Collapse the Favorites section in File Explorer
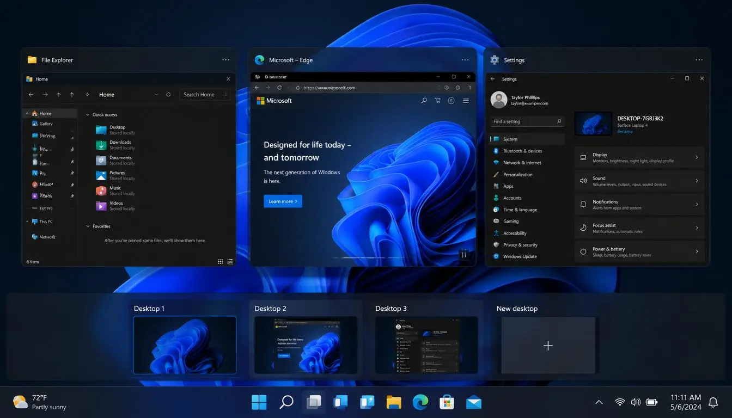 click(x=88, y=226)
